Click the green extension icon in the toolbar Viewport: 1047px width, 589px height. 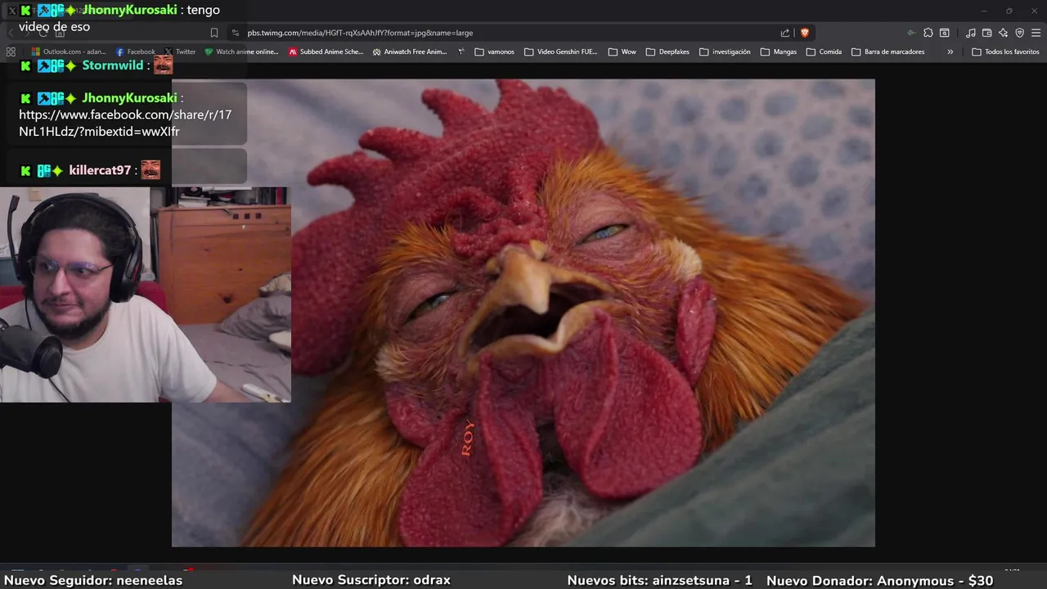(910, 33)
